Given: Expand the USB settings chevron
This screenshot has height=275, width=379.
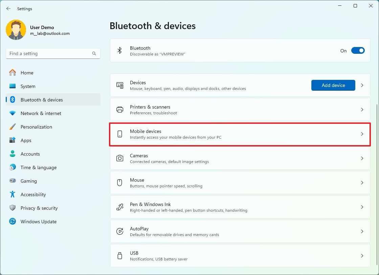Looking at the screenshot, I should (362, 256).
